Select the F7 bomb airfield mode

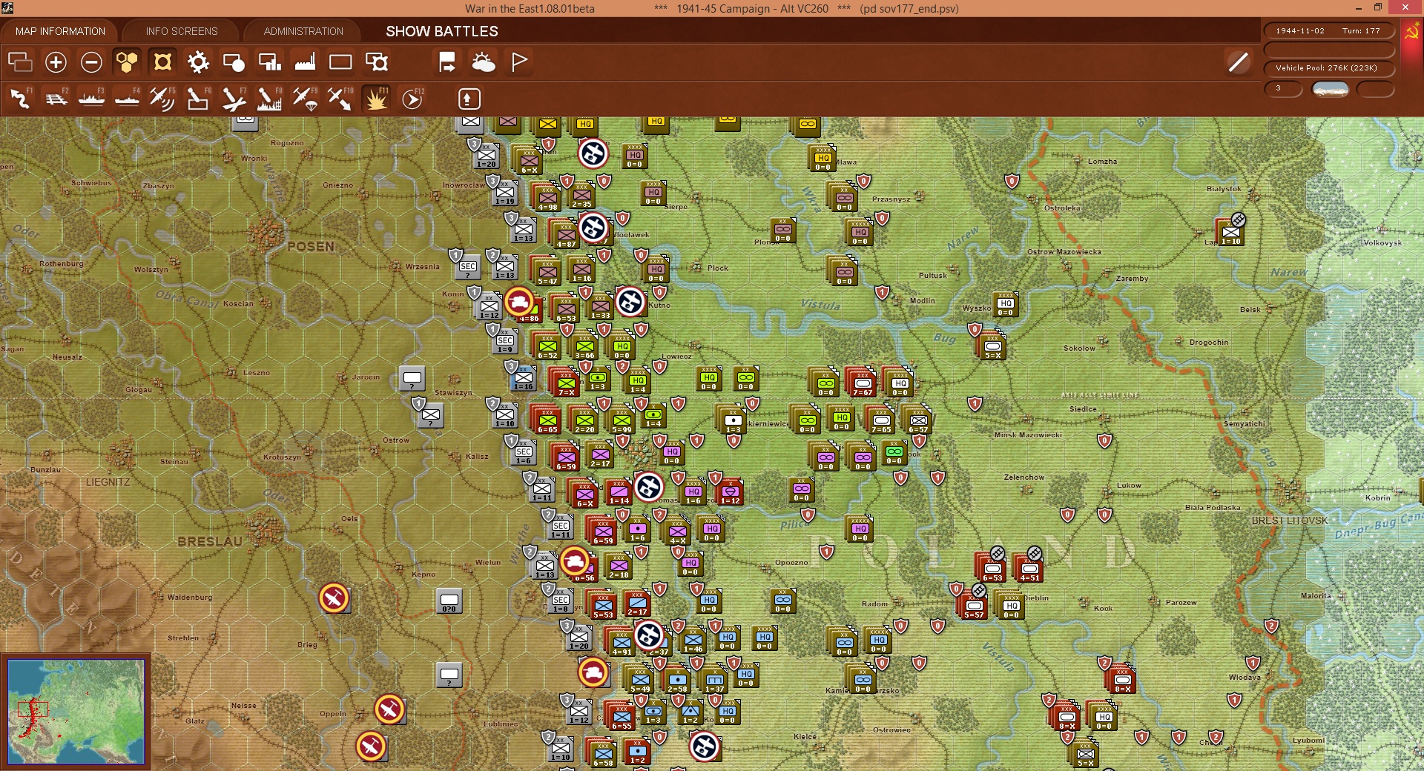click(x=234, y=99)
